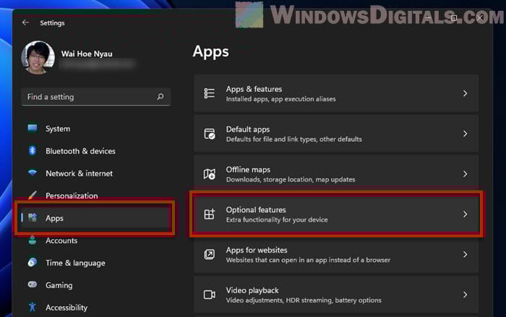Open Accounts settings
This screenshot has width=506, height=317.
click(61, 240)
